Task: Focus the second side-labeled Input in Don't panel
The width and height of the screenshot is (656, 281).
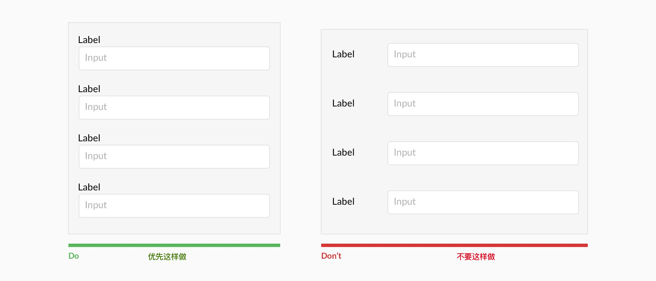Action: (x=483, y=104)
